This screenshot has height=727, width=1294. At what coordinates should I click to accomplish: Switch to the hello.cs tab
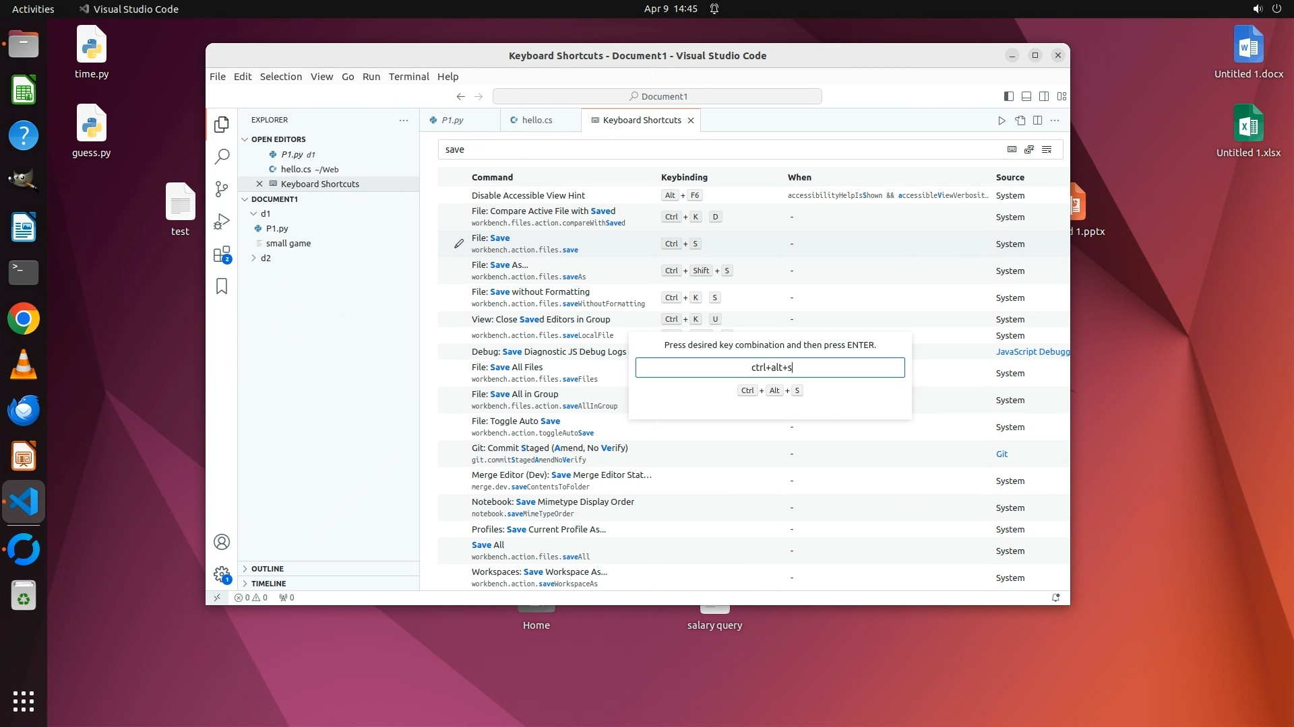(536, 120)
